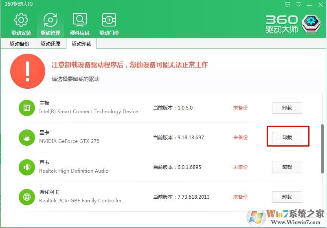This screenshot has width=327, height=228.
Task: Select the 驱动管理 toolbar icon
Action: [50, 20]
